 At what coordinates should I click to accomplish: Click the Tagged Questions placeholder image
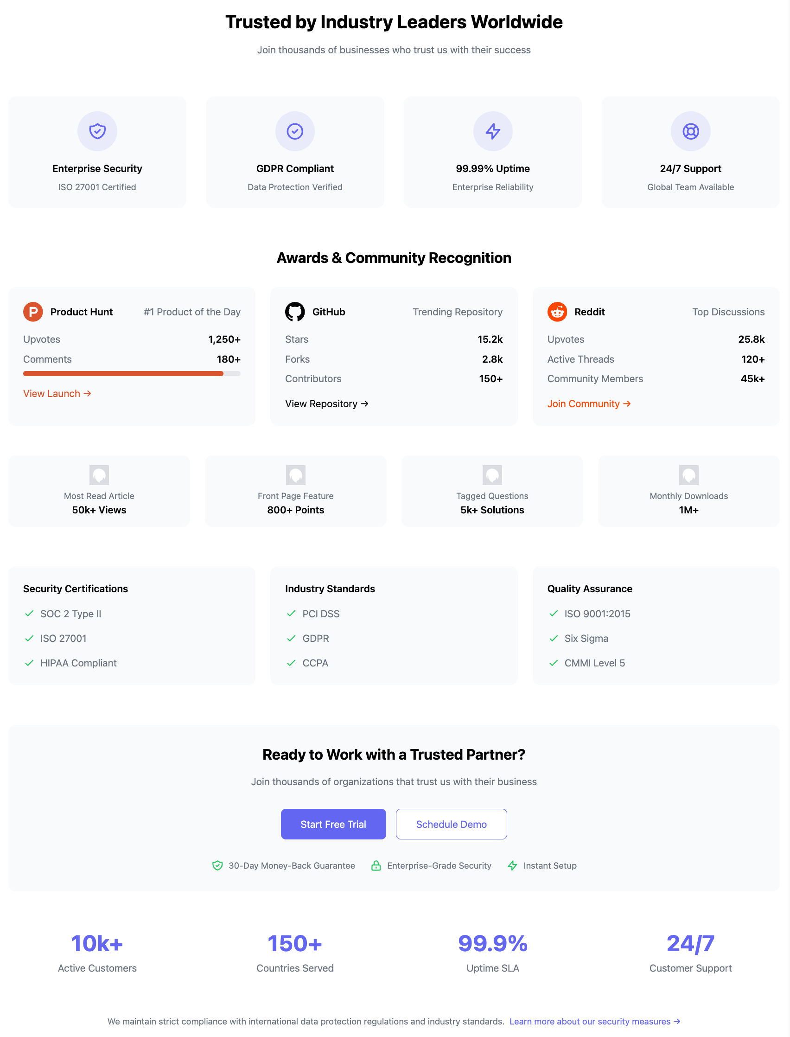pyautogui.click(x=492, y=475)
